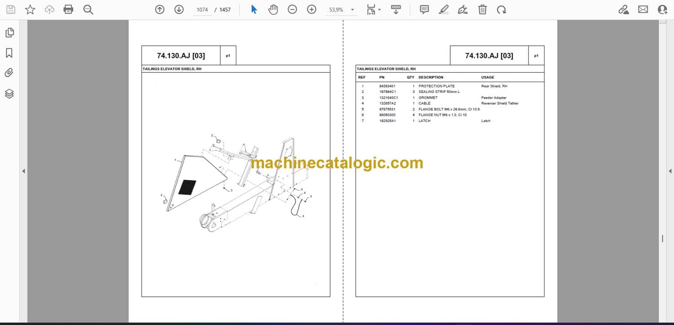
Task: Click the fit page view icon
Action: [x=371, y=9]
